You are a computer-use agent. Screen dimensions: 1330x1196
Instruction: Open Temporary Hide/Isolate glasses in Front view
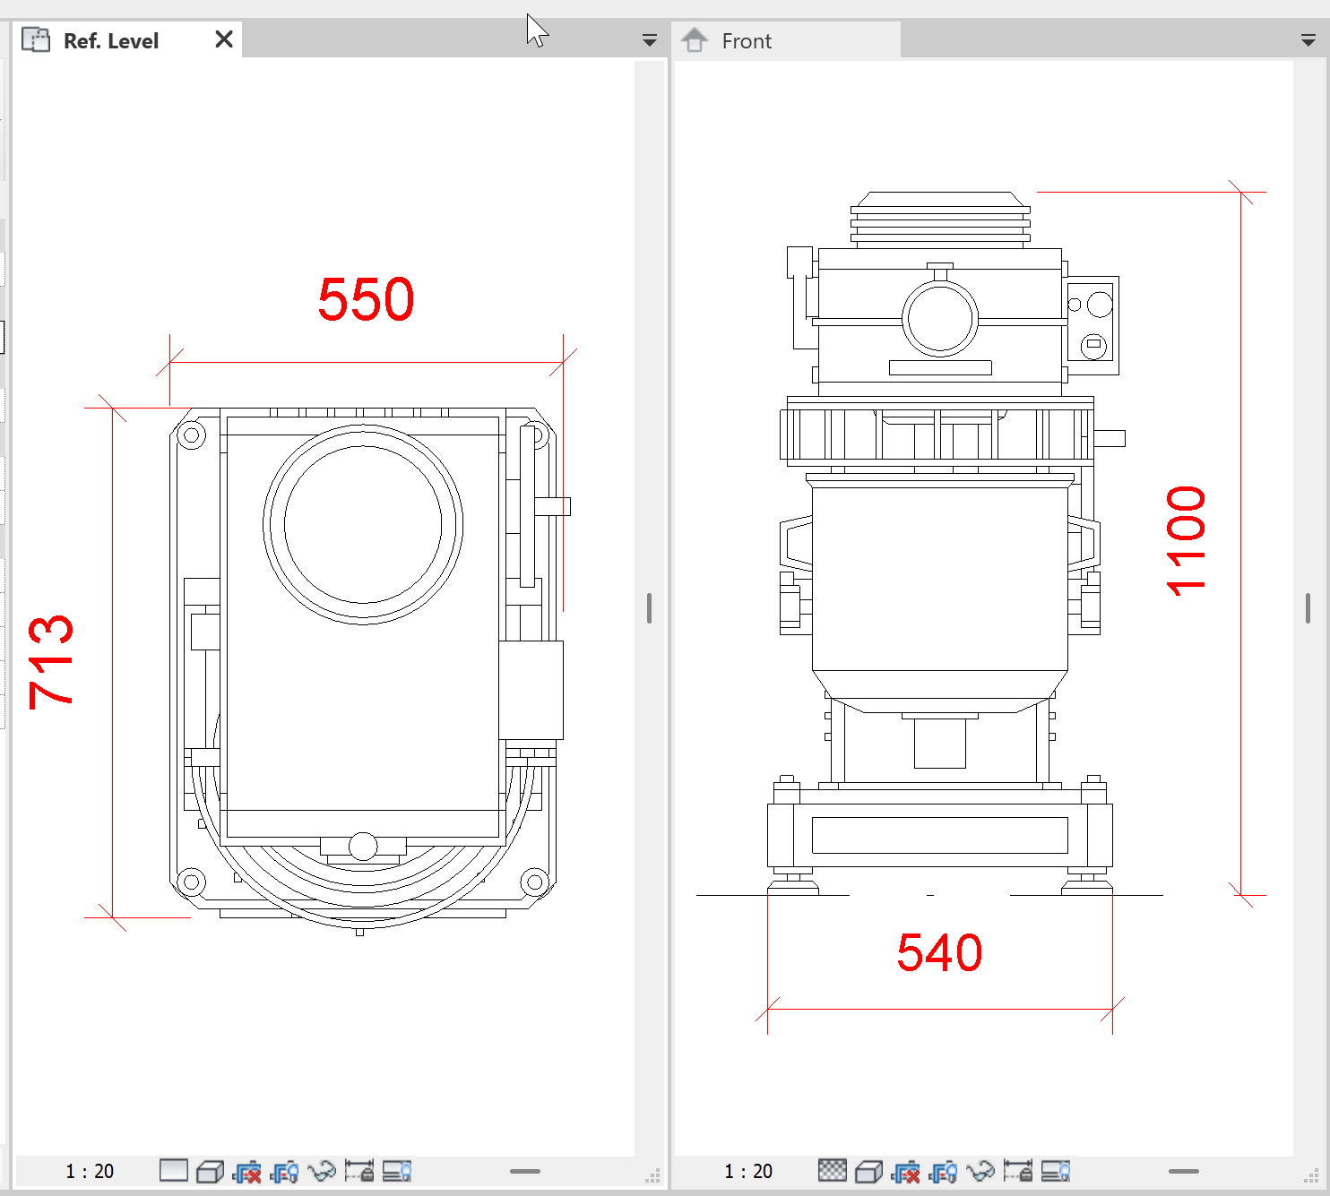(x=980, y=1171)
